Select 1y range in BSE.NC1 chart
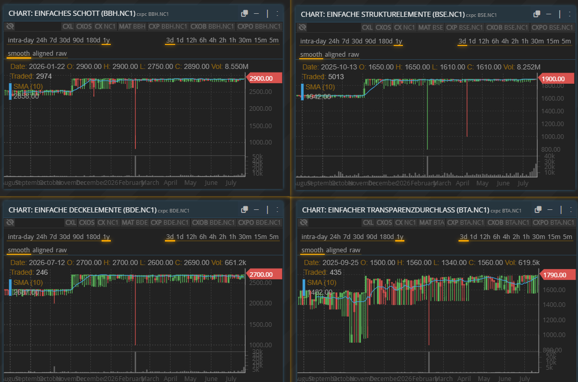Screen dimensions: 578x382 398,41
